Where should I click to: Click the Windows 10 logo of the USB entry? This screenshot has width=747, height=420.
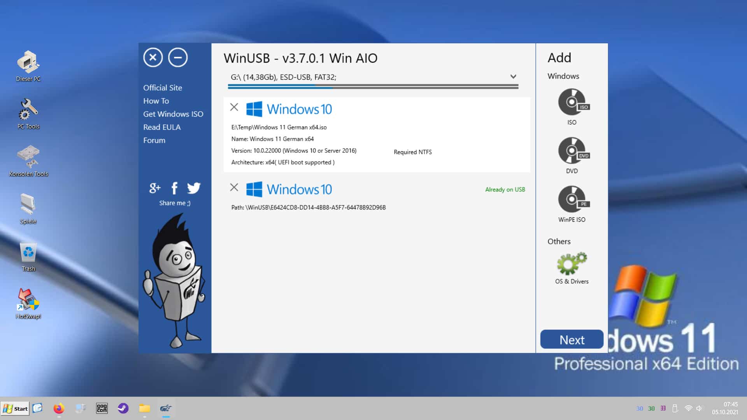click(289, 189)
